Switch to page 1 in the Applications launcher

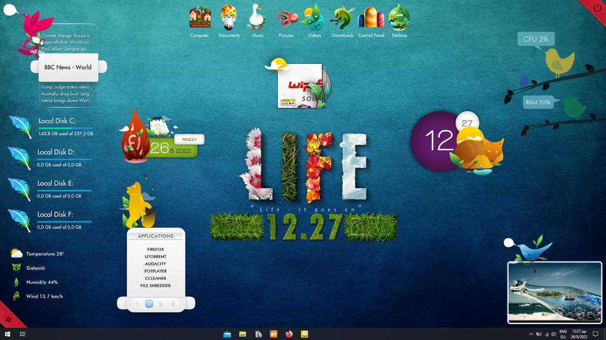tap(137, 303)
